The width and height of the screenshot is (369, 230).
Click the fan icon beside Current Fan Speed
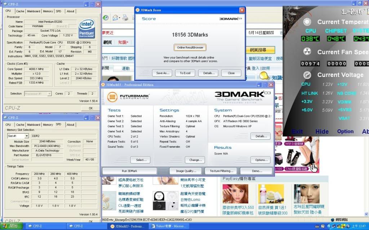coord(307,52)
